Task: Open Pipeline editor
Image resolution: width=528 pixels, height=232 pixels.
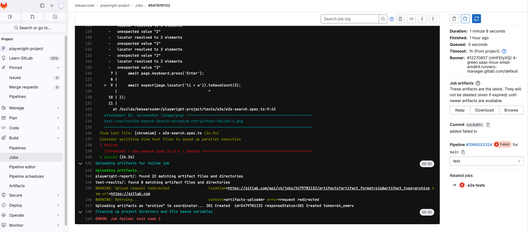Action: pyautogui.click(x=31, y=167)
